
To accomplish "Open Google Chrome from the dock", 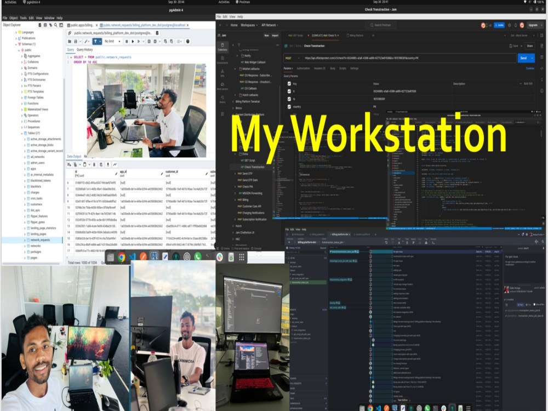I will coord(122,257).
